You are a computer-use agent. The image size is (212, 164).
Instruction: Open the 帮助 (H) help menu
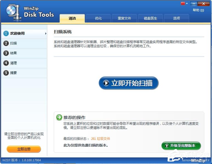[198, 10]
